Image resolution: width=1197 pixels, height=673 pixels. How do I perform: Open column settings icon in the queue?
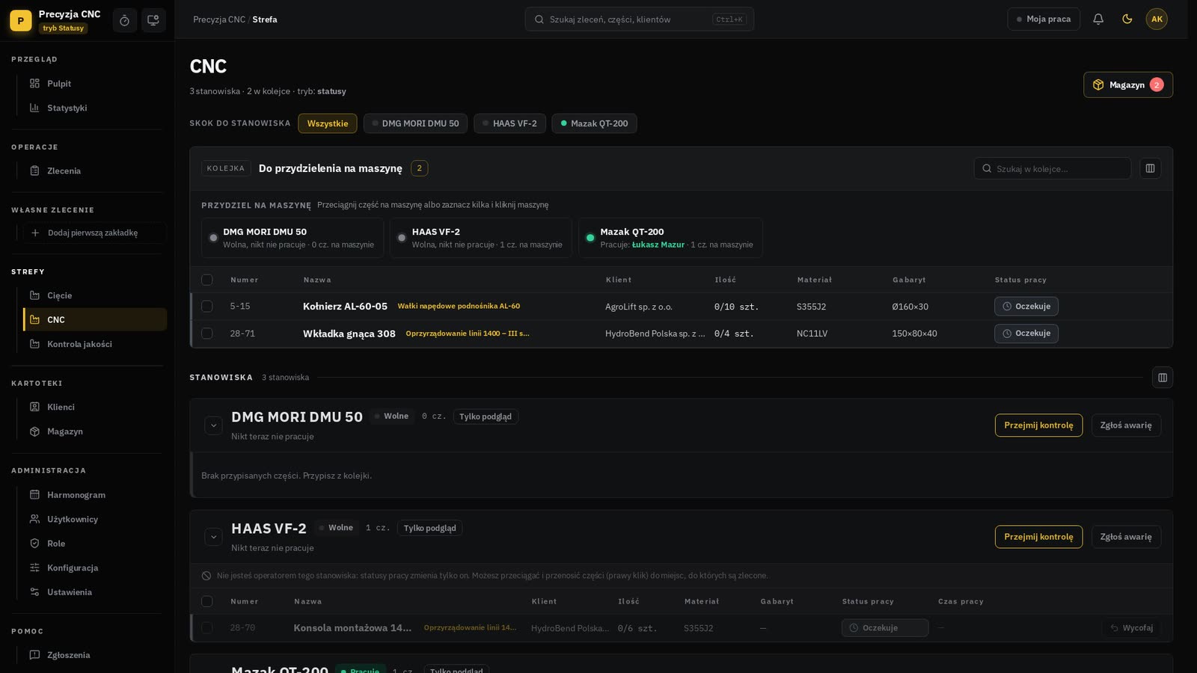click(x=1151, y=168)
